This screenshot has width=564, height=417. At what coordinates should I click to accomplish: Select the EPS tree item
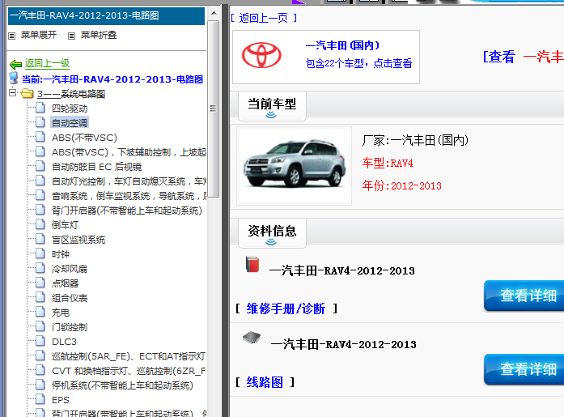pyautogui.click(x=61, y=400)
